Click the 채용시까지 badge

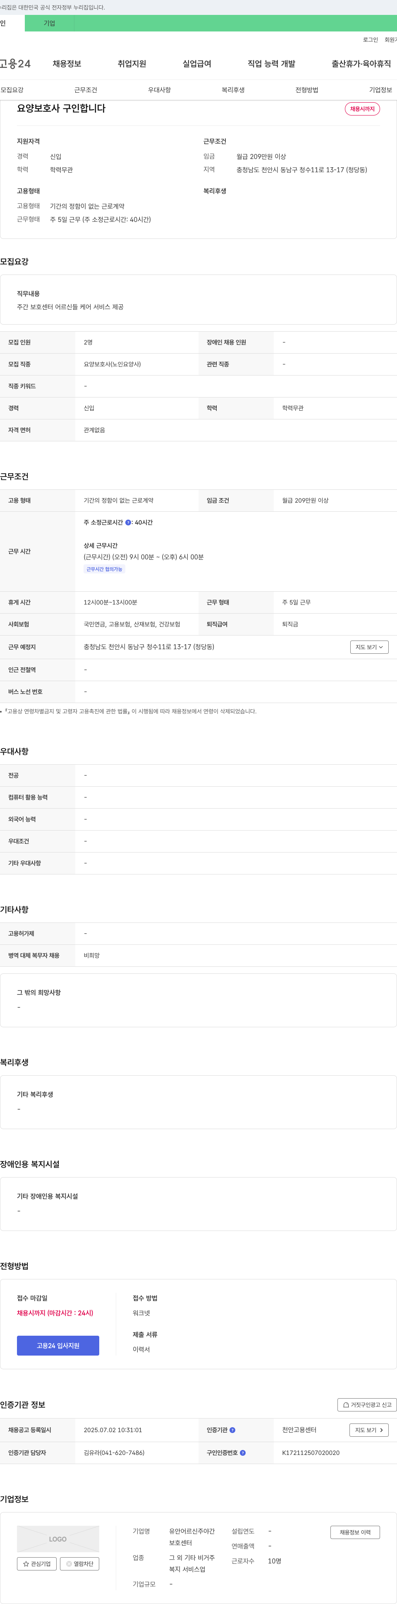[x=362, y=109]
